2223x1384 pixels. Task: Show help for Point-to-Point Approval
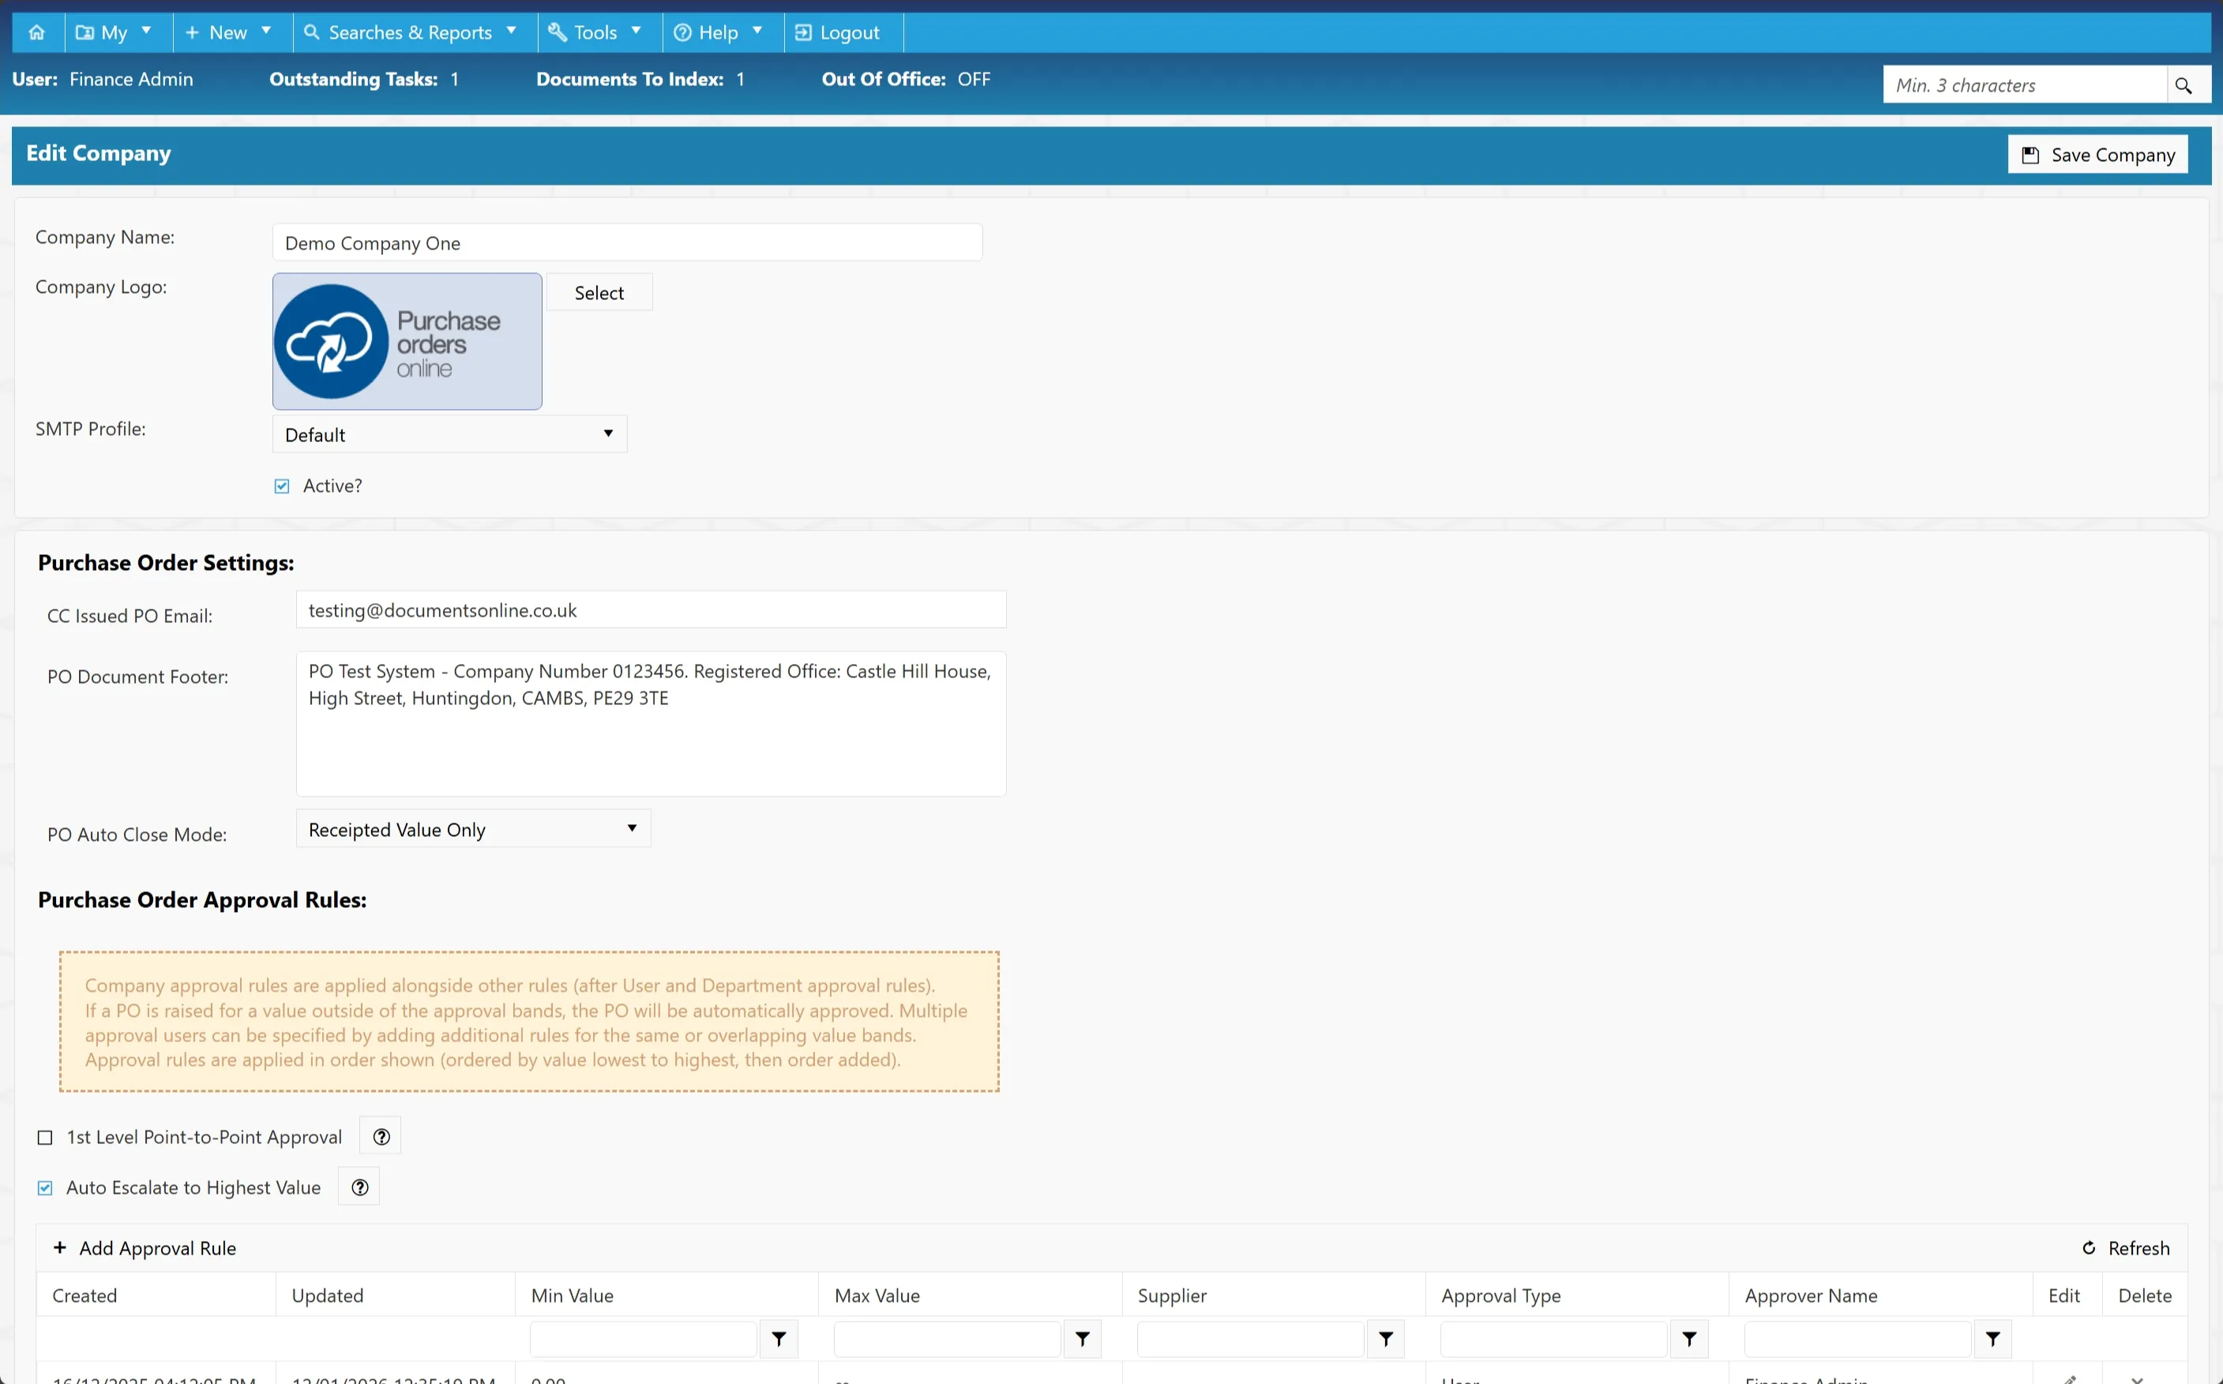point(381,1137)
